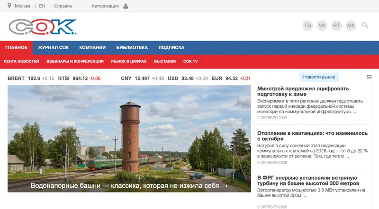Select the ГЛАВНОЕ tab
This screenshot has width=379, height=209.
point(16,48)
